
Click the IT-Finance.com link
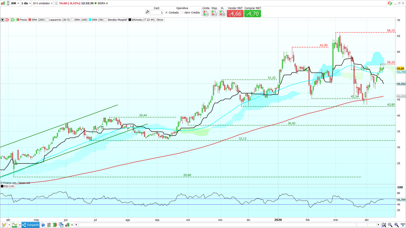pyautogui.click(x=8, y=182)
